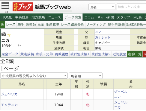Open the 近況履歴 tab

[x=119, y=54]
